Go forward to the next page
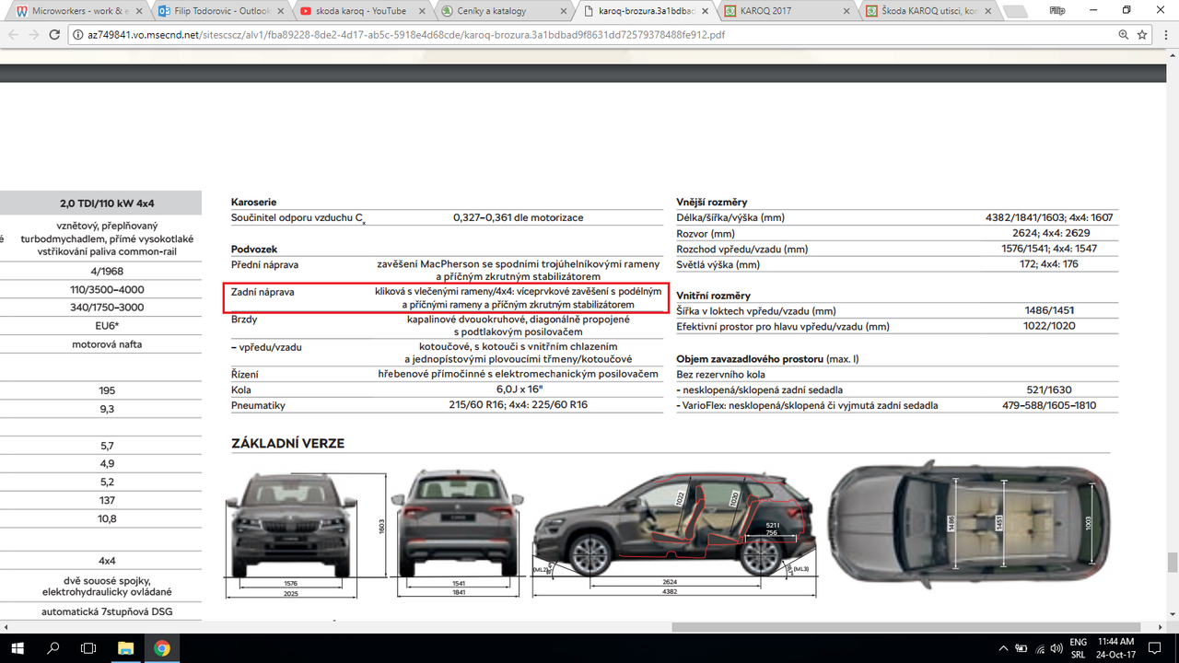The height and width of the screenshot is (663, 1179). pos(35,34)
